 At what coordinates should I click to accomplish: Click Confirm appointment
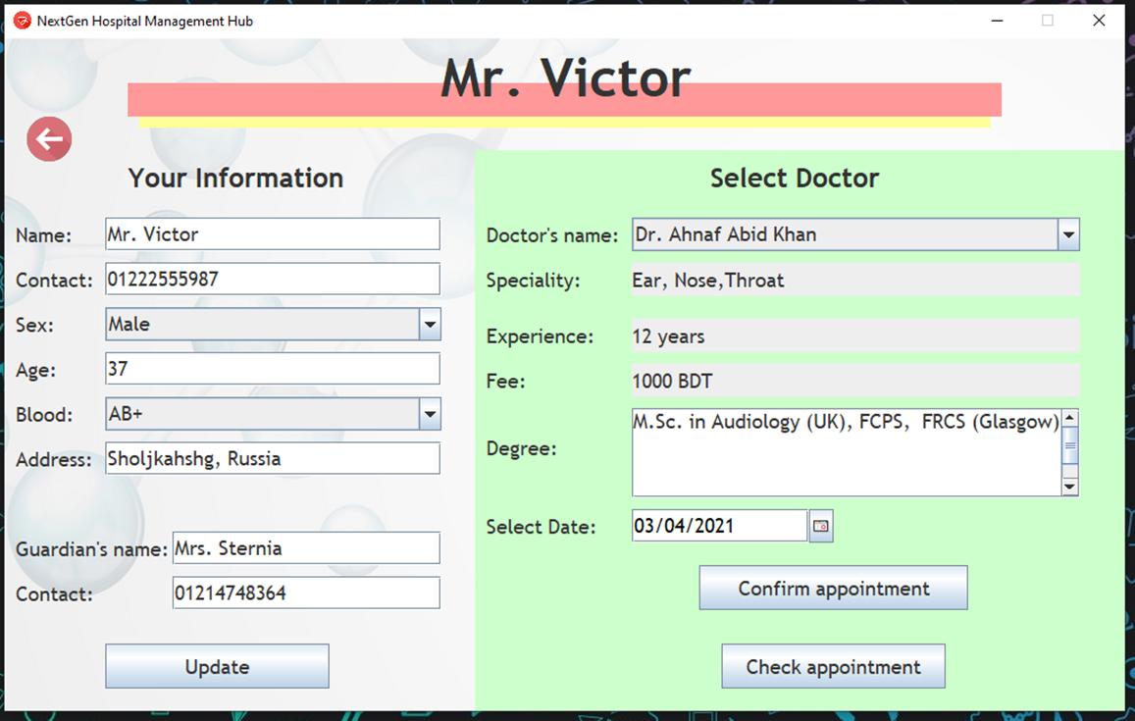pyautogui.click(x=832, y=588)
